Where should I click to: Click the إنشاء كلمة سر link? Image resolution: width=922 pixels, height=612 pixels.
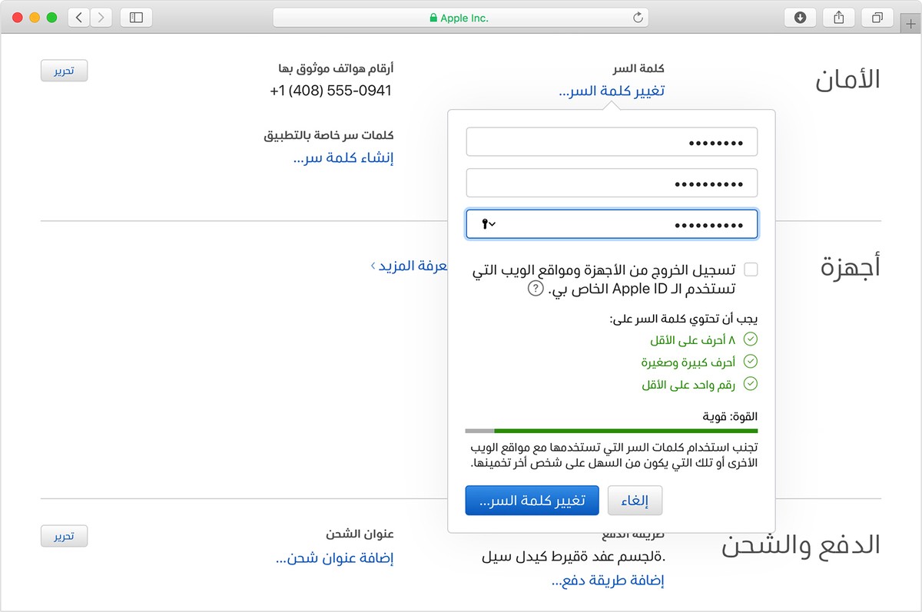[x=343, y=158]
